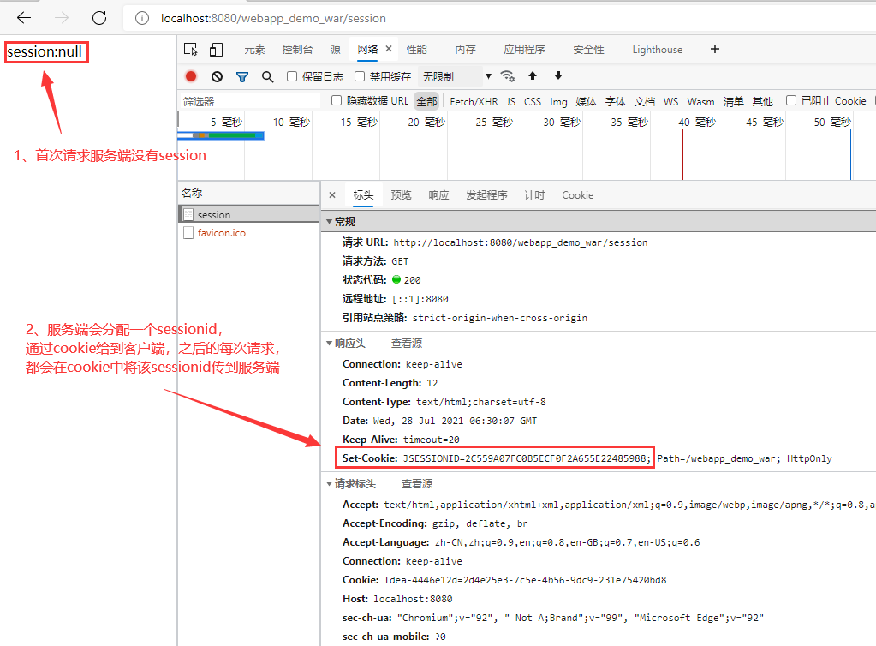The width and height of the screenshot is (876, 646).
Task: Toggle the network filter funnel icon
Action: pos(241,76)
